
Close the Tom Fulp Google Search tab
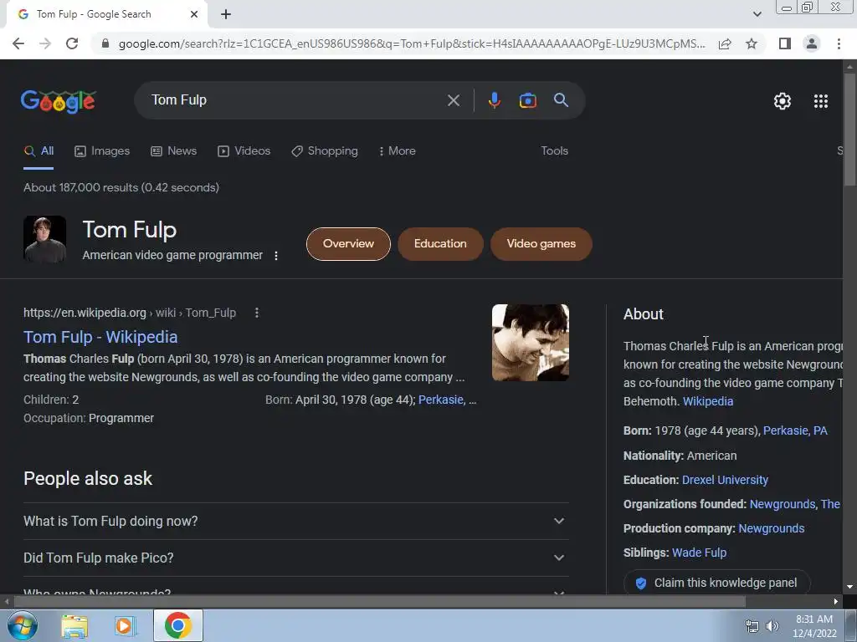coord(194,14)
